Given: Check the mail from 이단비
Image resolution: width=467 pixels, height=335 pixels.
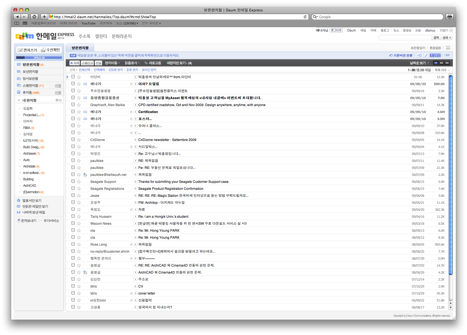Looking at the screenshot, I should (73, 76).
